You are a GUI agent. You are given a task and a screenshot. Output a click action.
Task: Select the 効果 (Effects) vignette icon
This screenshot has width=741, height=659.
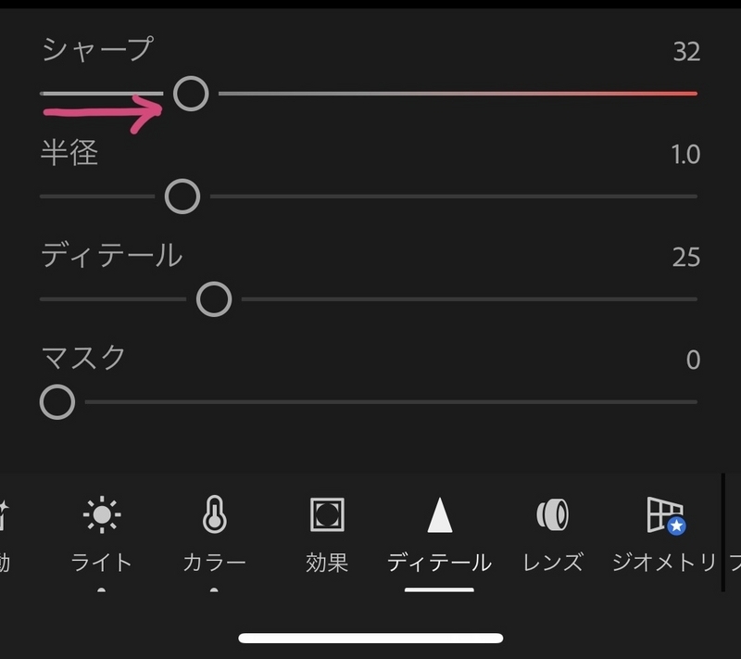pos(327,514)
